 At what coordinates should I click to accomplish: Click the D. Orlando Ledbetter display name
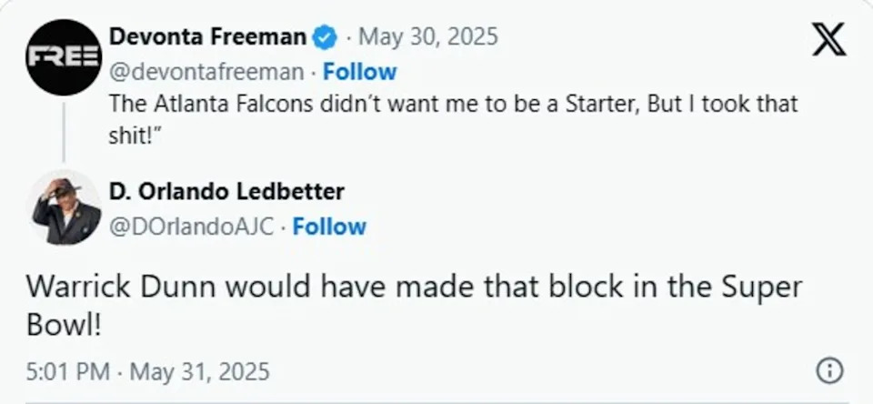click(226, 192)
